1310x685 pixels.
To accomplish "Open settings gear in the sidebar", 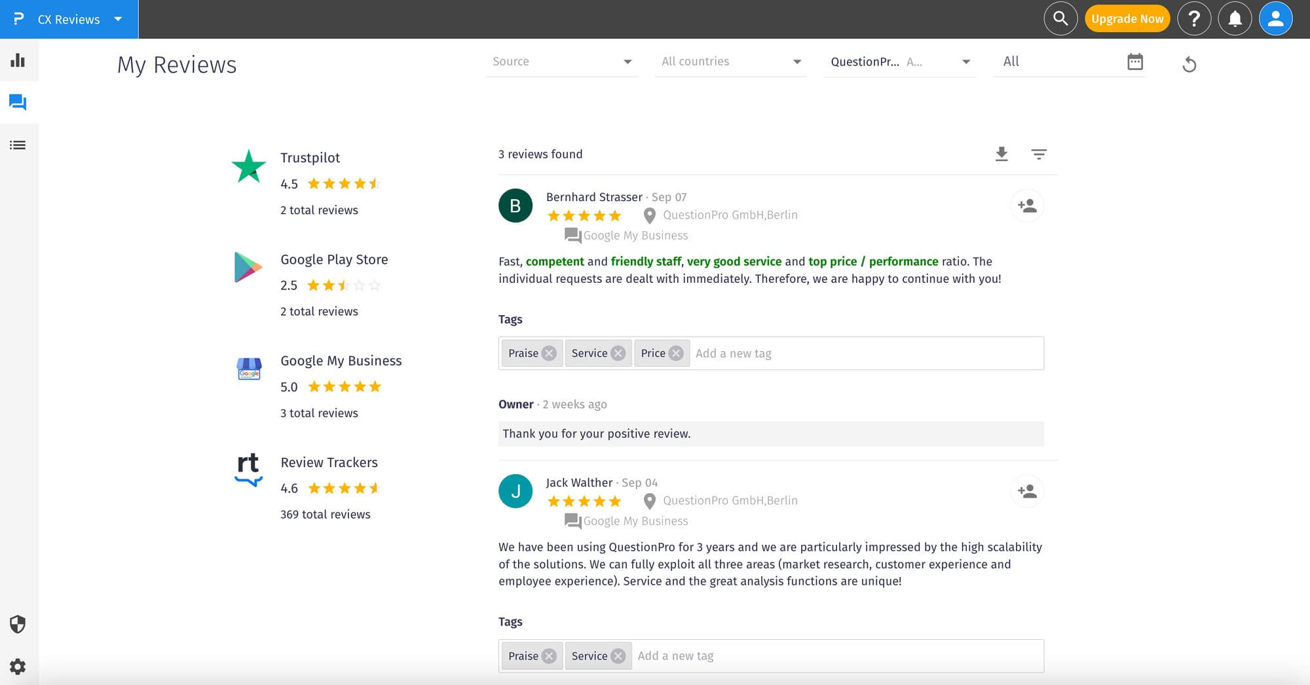I will click(x=18, y=667).
